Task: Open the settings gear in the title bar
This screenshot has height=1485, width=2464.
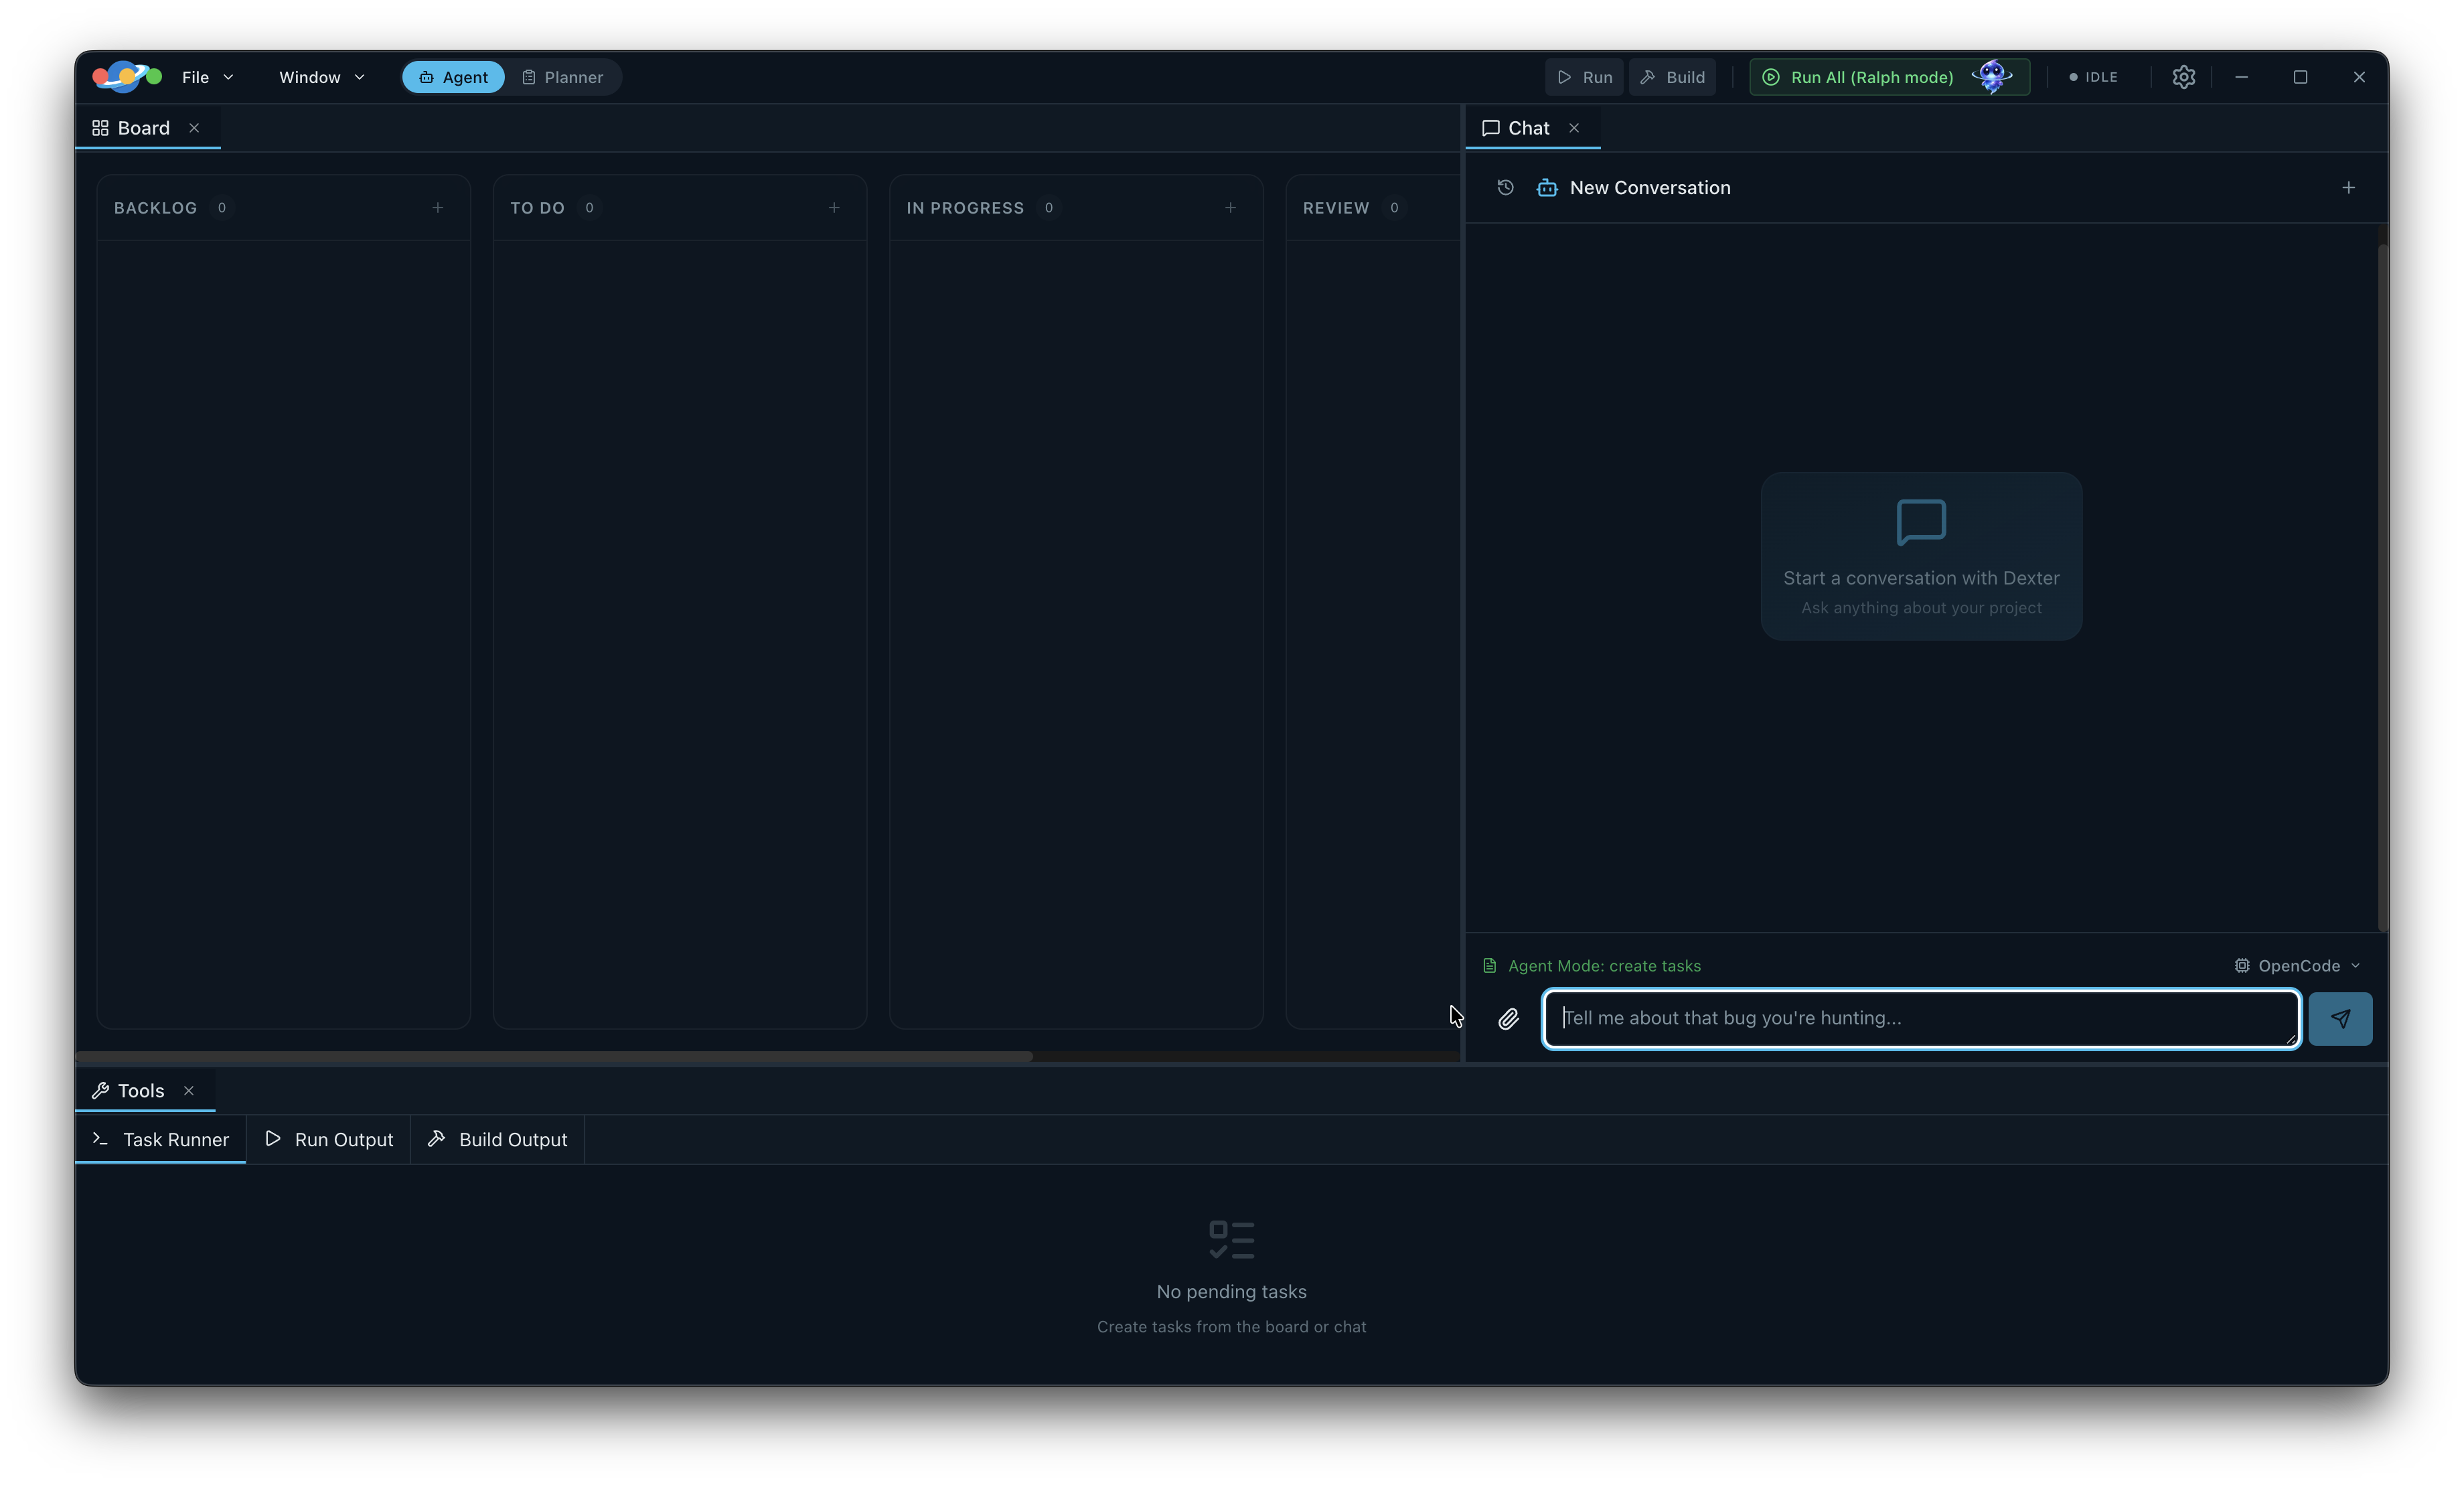Action: point(2183,76)
